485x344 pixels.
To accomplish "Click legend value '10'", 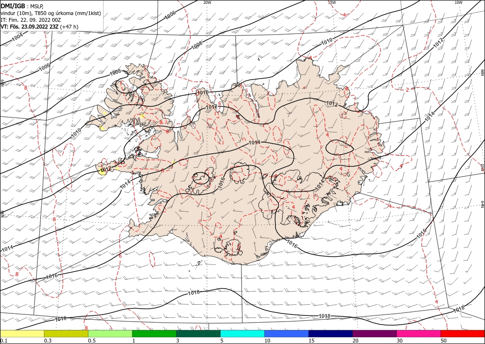I will point(267,341).
